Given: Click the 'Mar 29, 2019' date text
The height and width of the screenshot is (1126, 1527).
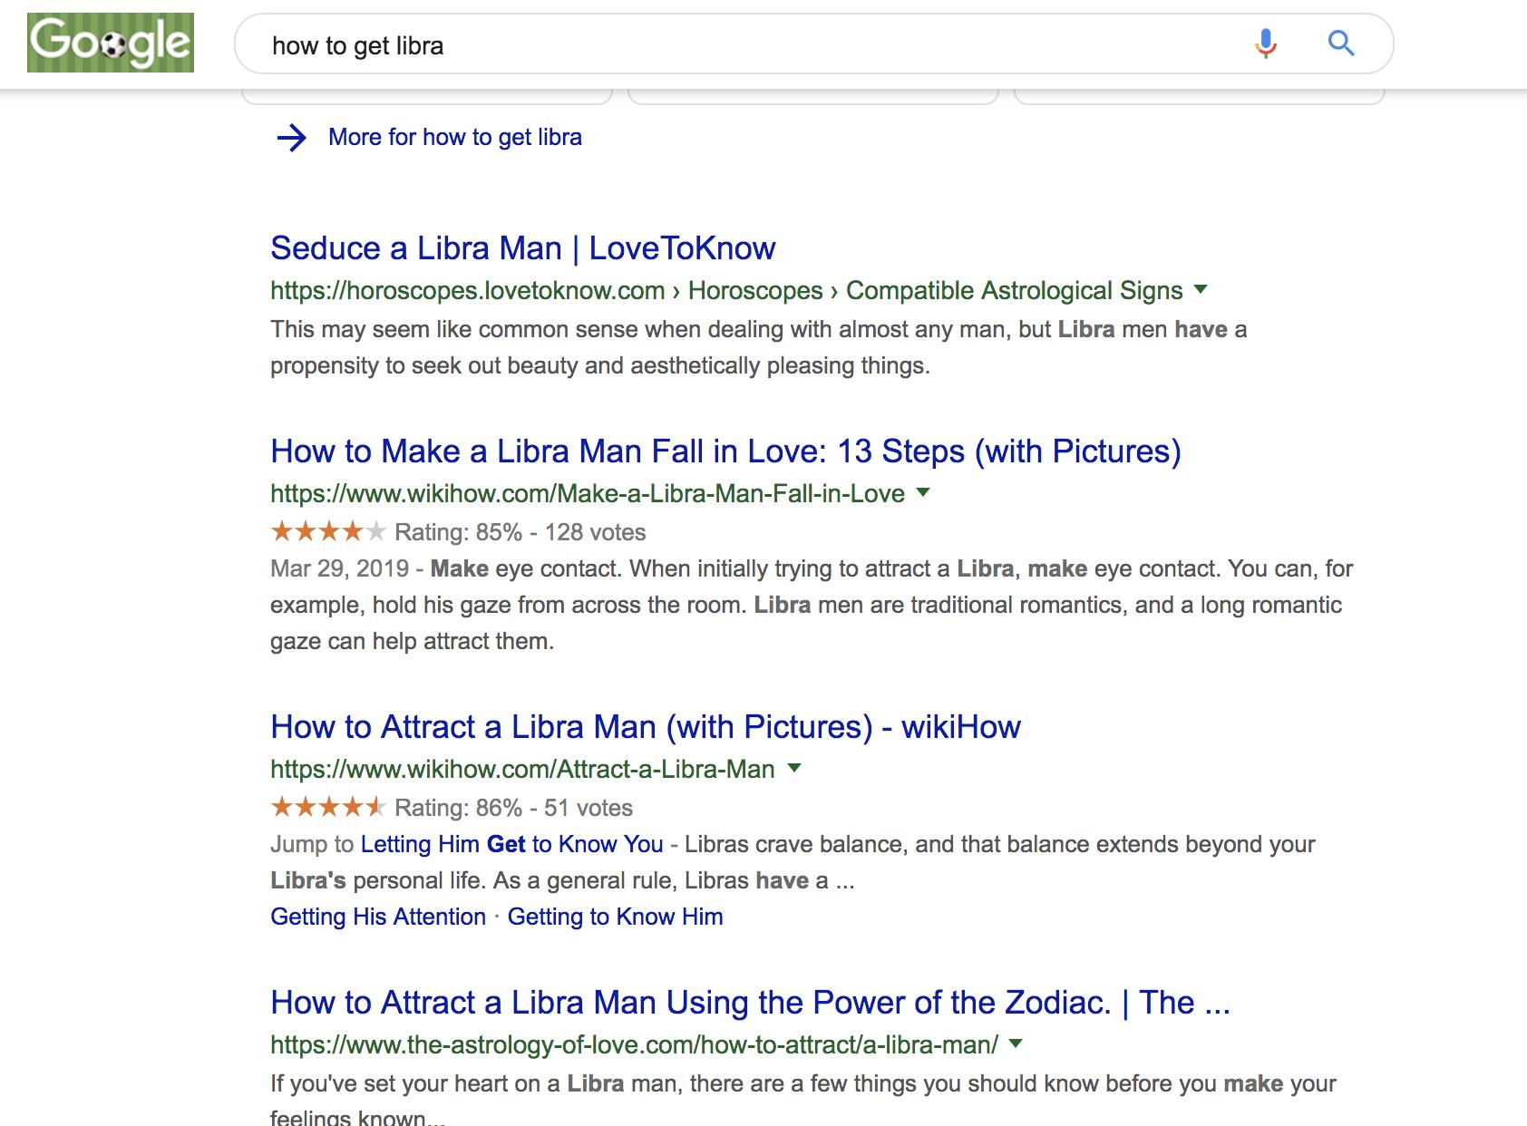Looking at the screenshot, I should 340,568.
